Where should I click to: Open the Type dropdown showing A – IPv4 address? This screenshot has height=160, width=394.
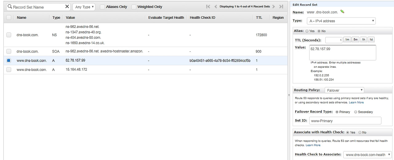341,21
